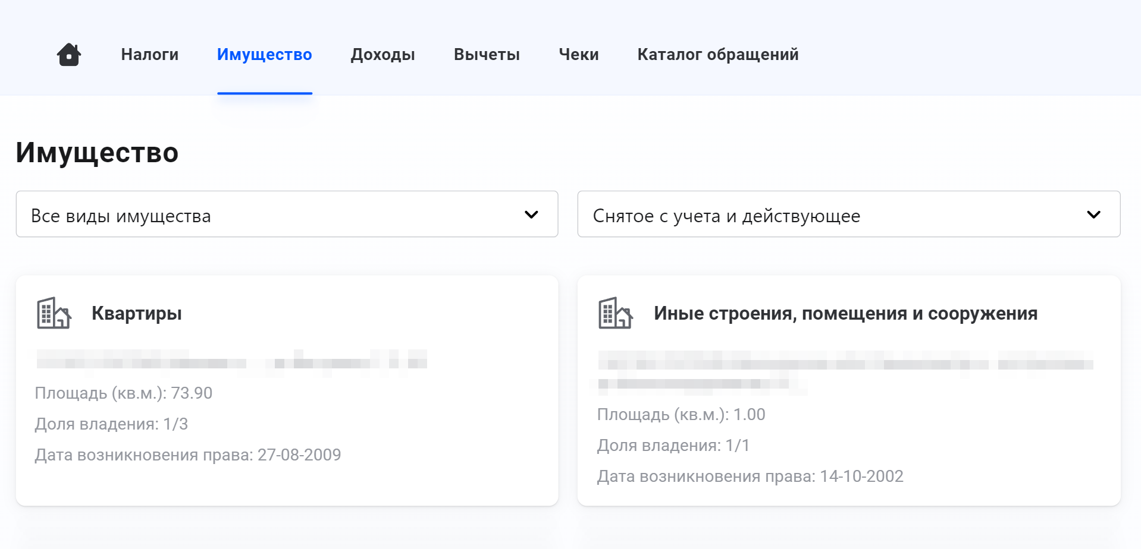Screen dimensions: 1141x549
Task: Expand the Снятое с учета и действующее filter
Action: (849, 214)
